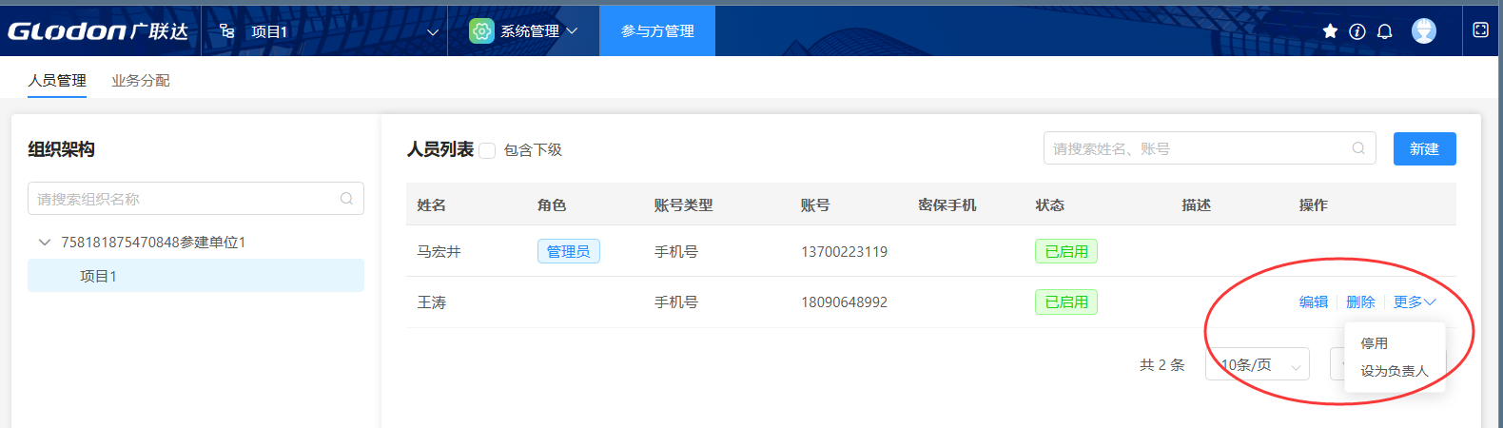1503x428 pixels.
Task: Choose 停用 from the more menu
Action: tap(1374, 343)
